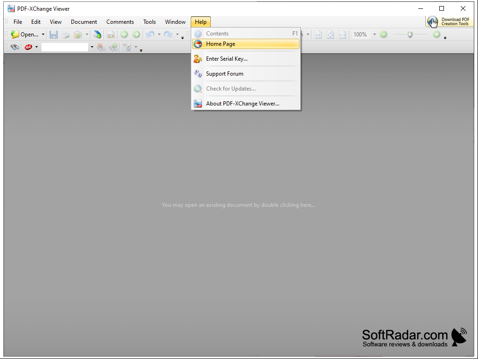Open the email options dropdown arrow
This screenshot has height=359, width=478.
pos(87,35)
